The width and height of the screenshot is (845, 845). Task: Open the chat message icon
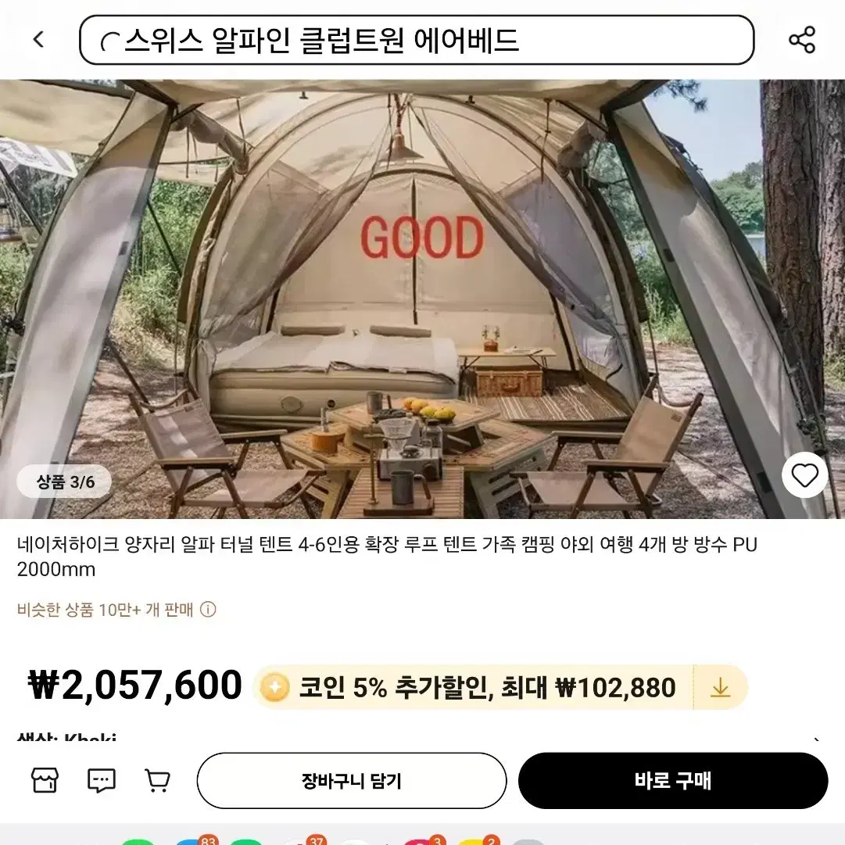[102, 780]
